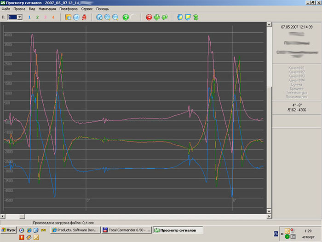Image resolution: width=322 pixels, height=242 pixels.
Task: Click the Пуск start button
Action: click(9, 230)
